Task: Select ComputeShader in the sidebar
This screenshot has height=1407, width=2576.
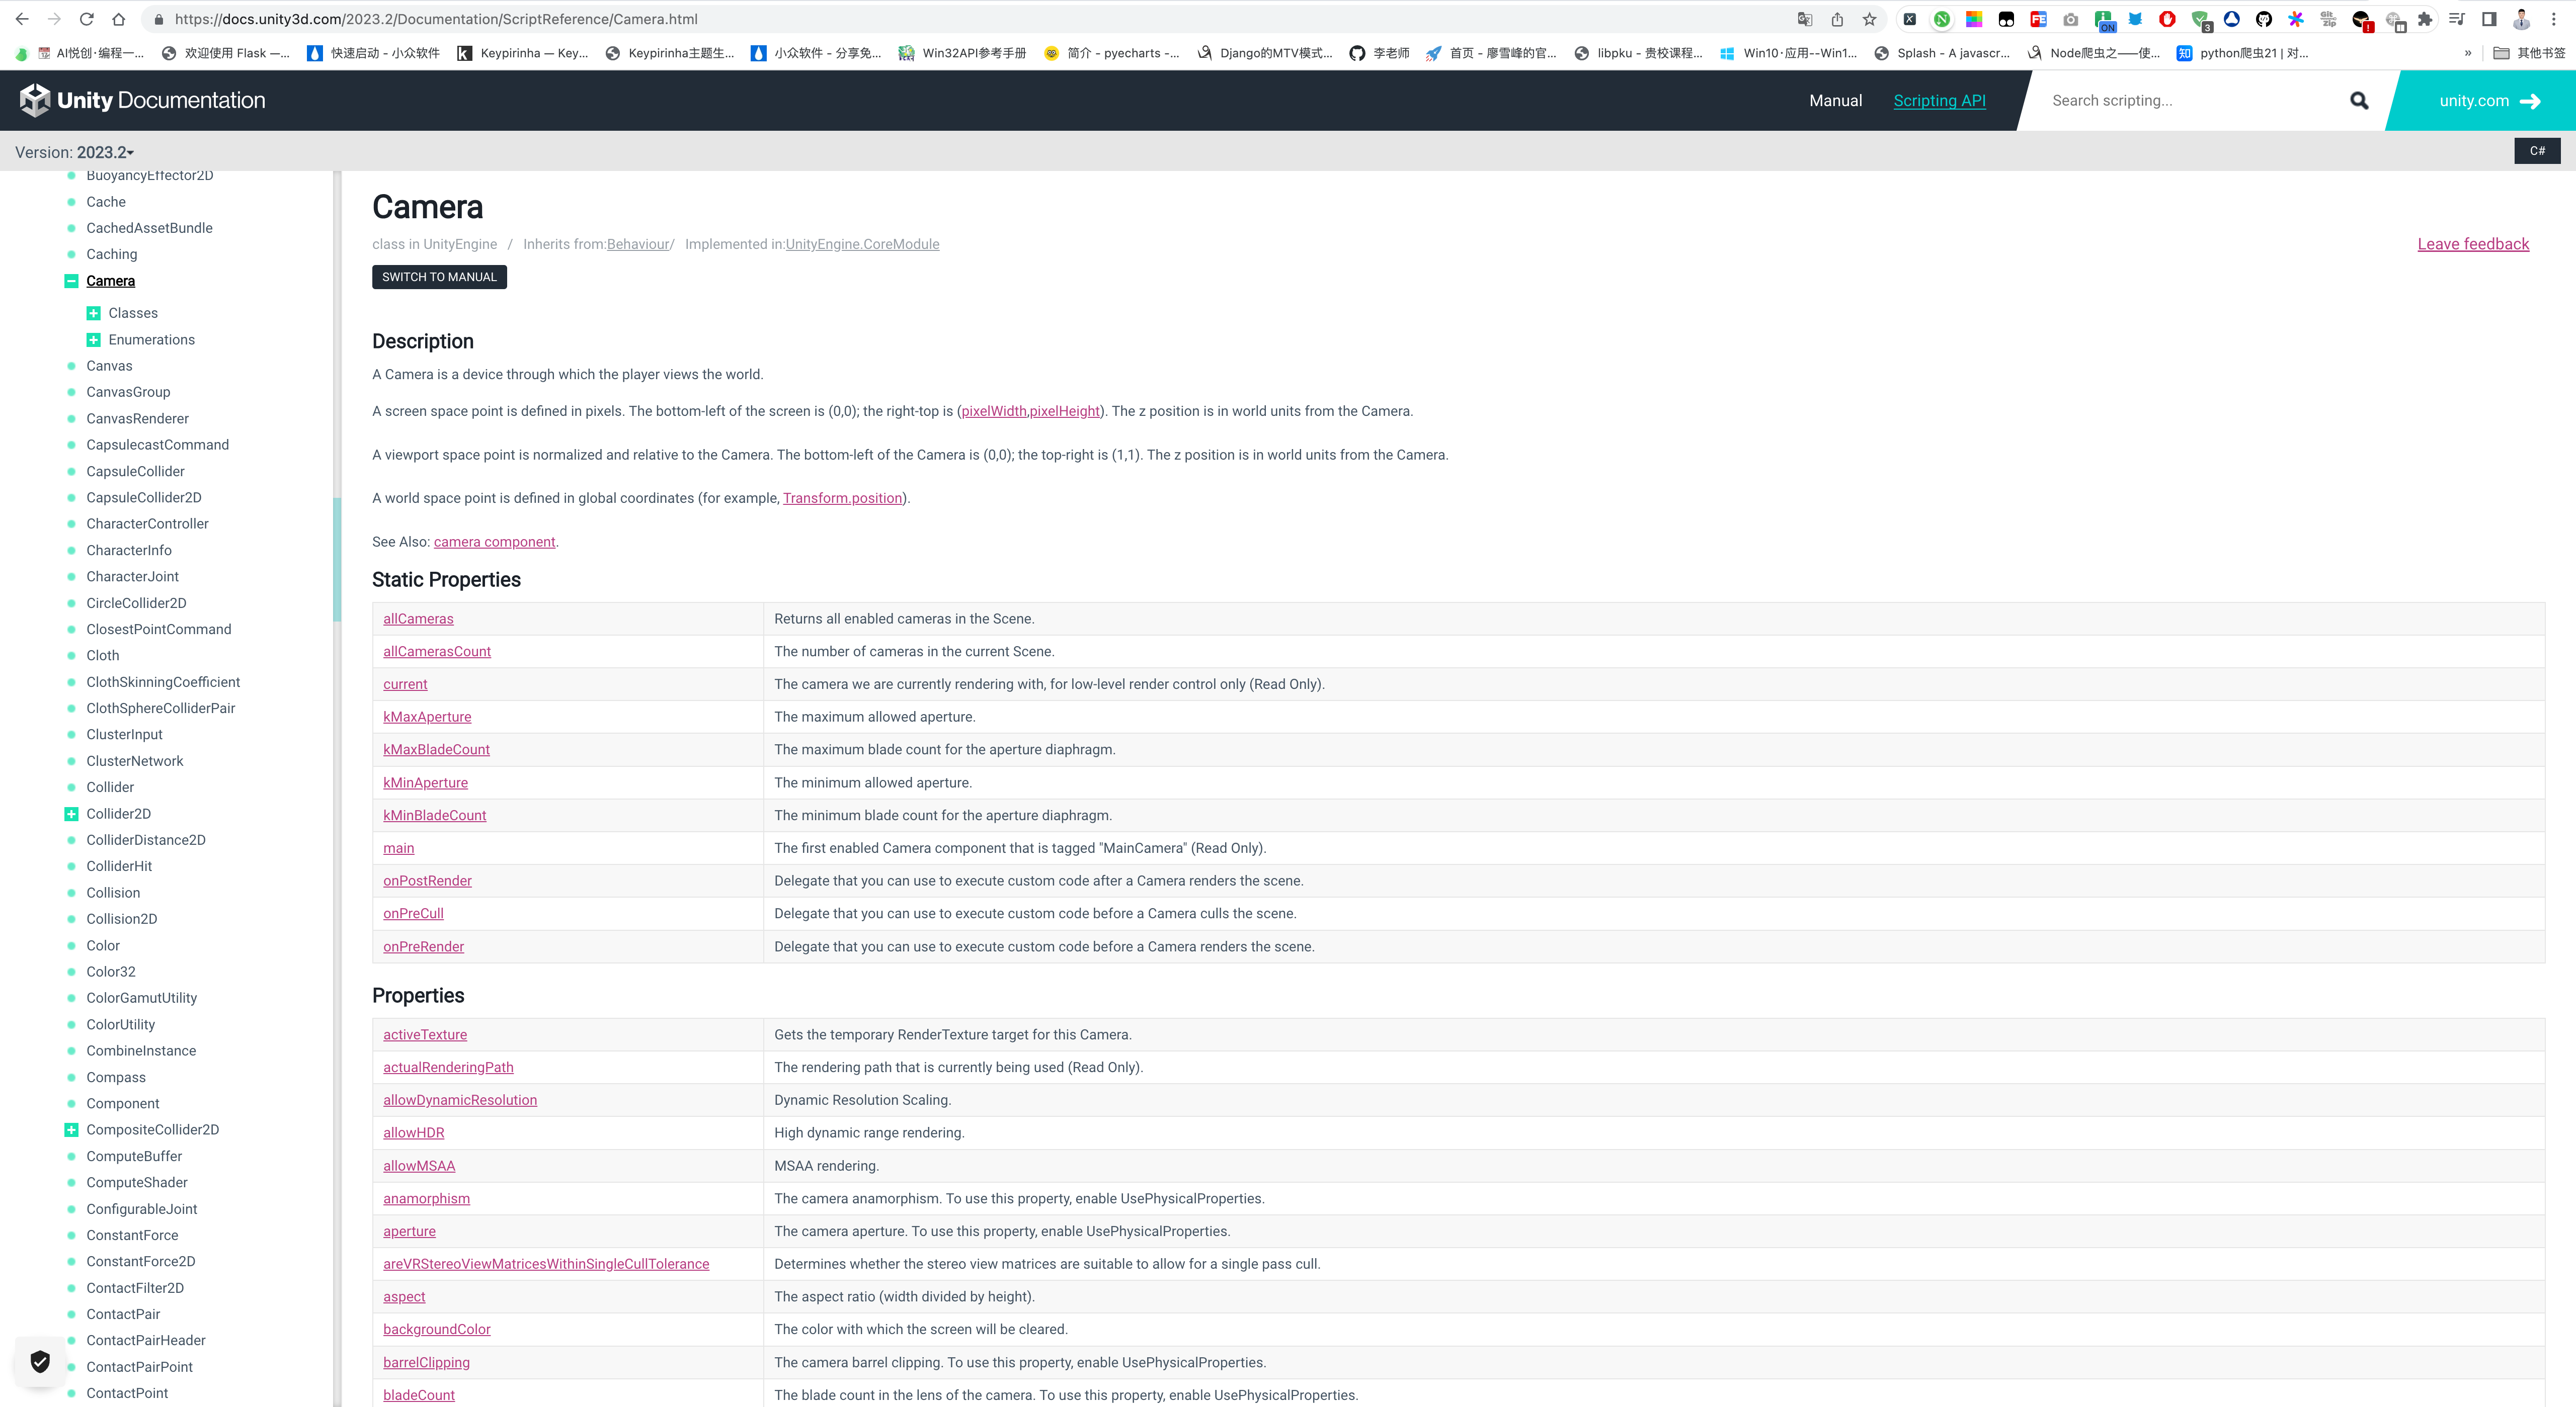Action: click(x=137, y=1182)
